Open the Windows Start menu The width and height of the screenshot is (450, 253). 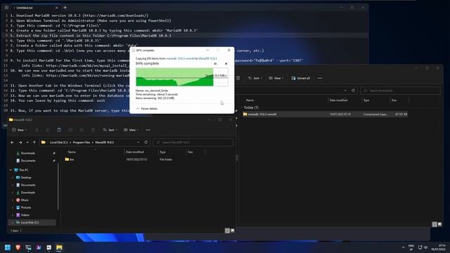pos(8,247)
